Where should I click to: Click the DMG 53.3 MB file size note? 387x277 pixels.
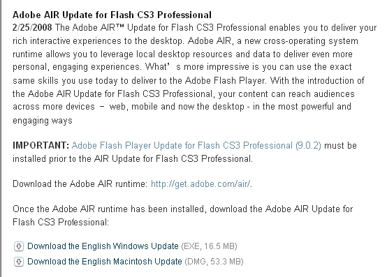coord(214,262)
